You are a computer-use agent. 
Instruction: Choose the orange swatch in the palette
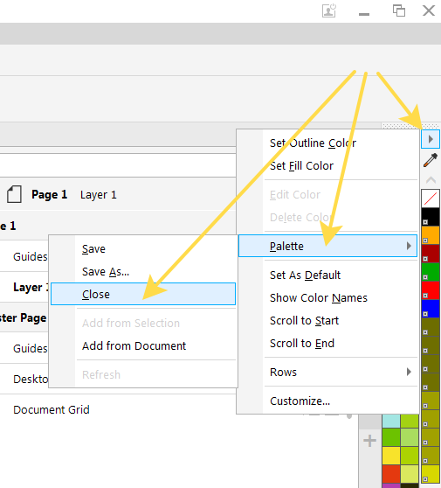tap(431, 235)
